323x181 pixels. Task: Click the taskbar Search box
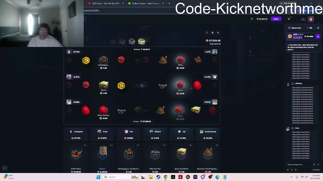pos(121,177)
